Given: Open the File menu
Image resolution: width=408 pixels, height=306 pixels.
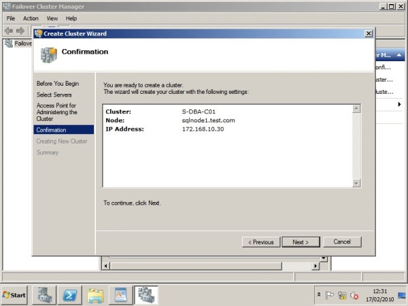Looking at the screenshot, I should (11, 18).
